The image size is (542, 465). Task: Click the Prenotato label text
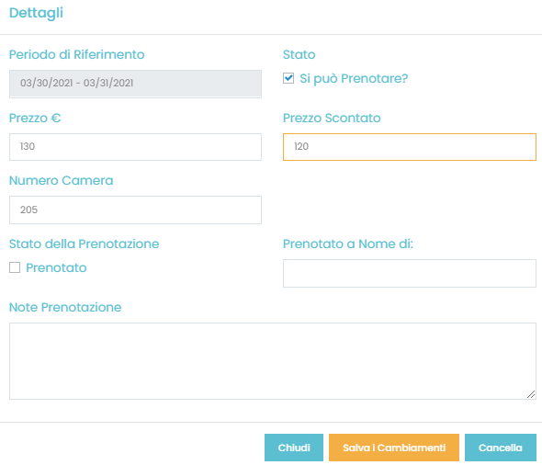point(56,267)
